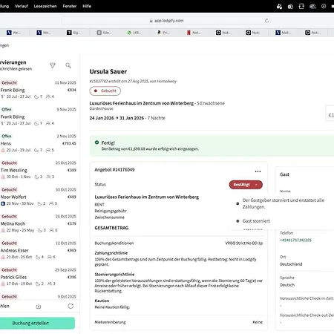Open the Netflix browser tab
Image resolution: width=334 pixels, height=334 pixels.
point(194,33)
